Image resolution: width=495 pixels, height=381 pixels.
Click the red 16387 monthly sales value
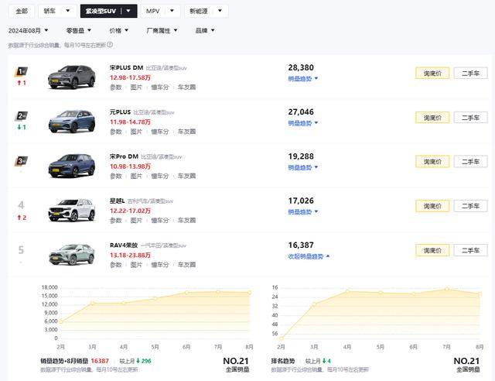point(100,361)
